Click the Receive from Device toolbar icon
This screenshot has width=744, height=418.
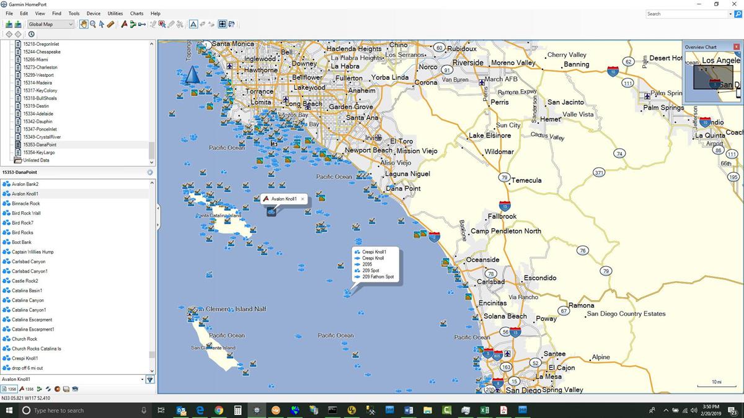point(19,24)
